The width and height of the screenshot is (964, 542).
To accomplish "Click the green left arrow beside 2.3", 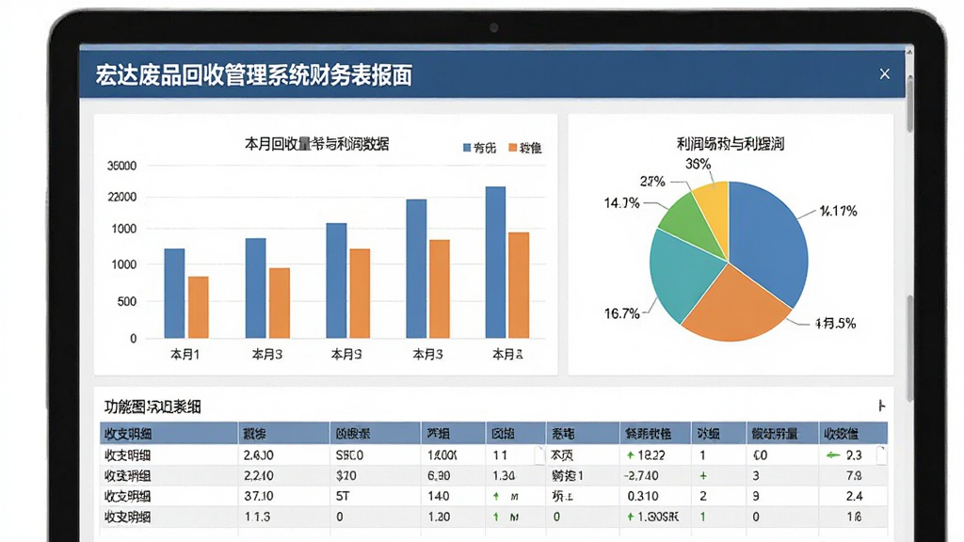I will point(833,455).
